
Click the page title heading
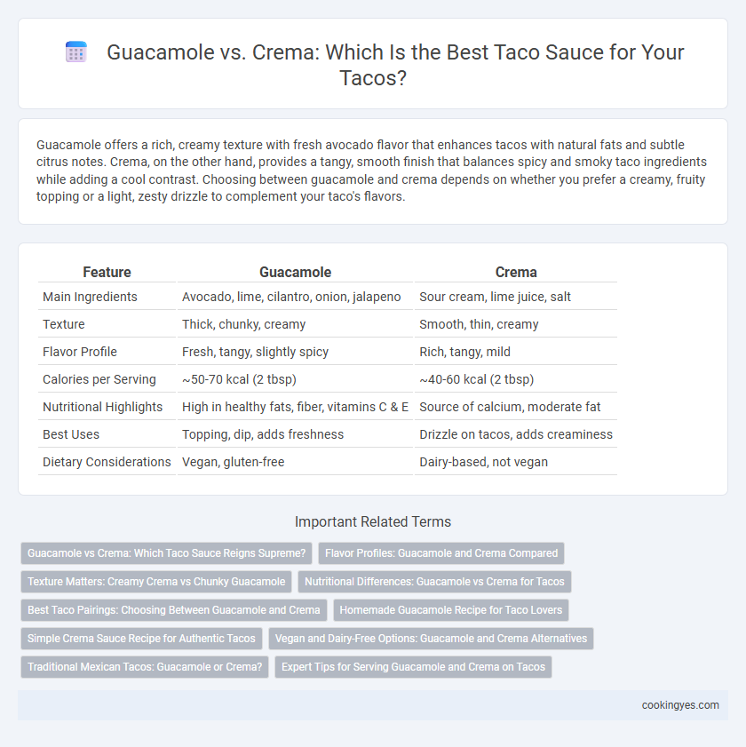(x=395, y=65)
